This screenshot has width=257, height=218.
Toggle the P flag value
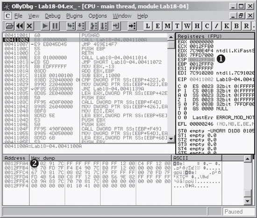click(185, 91)
